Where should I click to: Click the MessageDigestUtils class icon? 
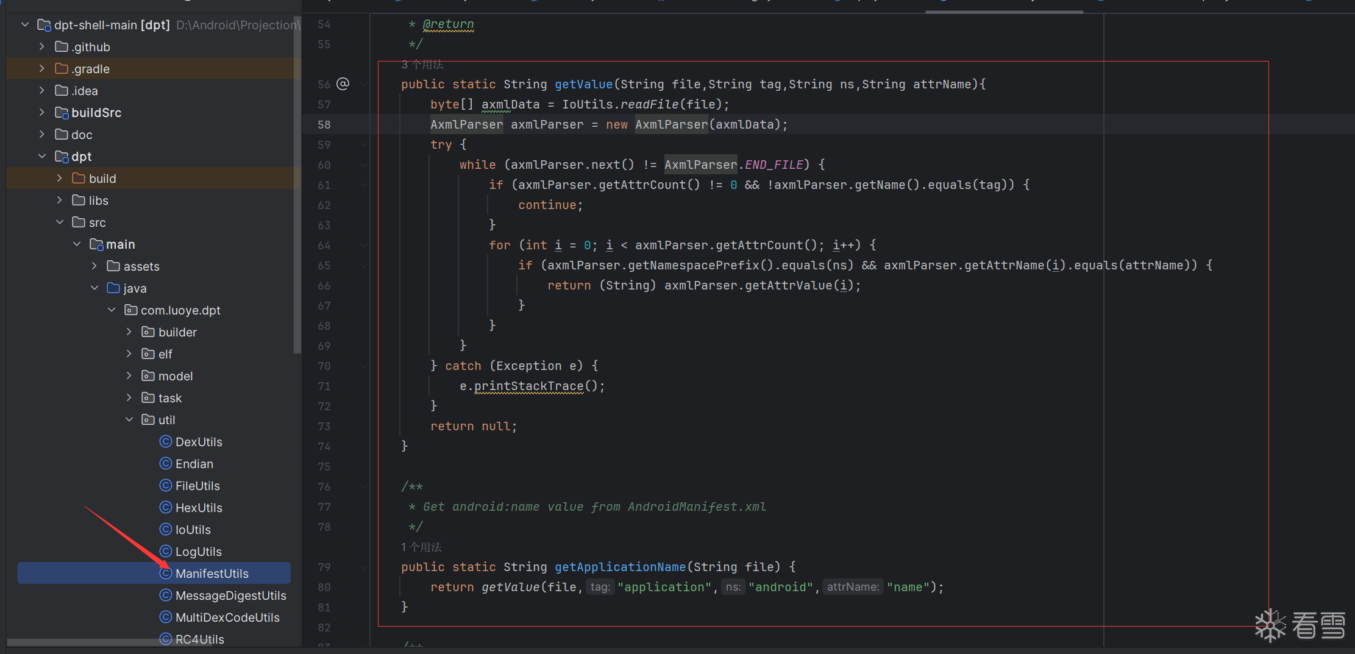pyautogui.click(x=165, y=595)
